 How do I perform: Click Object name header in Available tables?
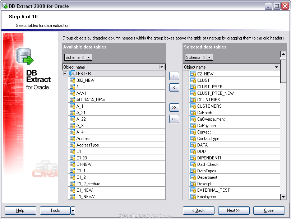[x=114, y=67]
